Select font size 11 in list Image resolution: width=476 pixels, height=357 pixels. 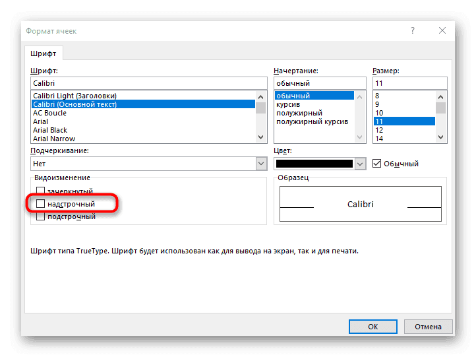point(404,121)
